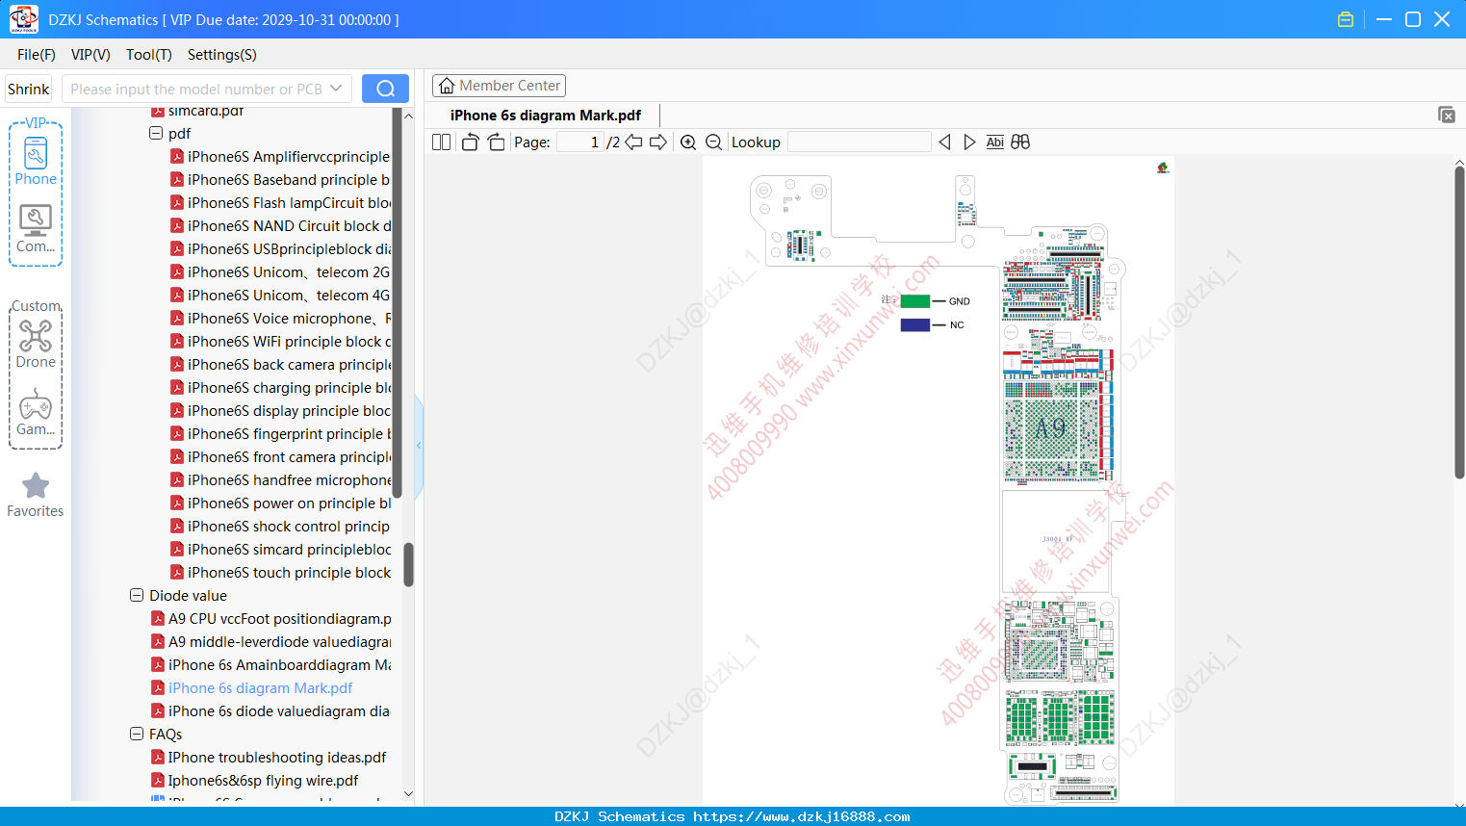This screenshot has width=1466, height=826.
Task: Rotate the page counterclockwise
Action: [470, 142]
